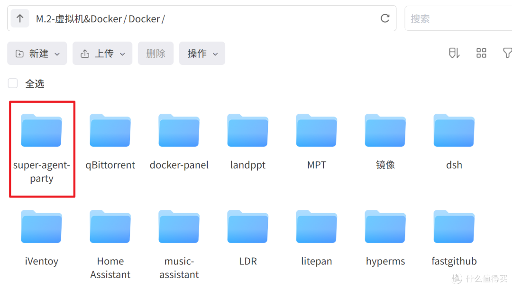Open the Home Assistant folder

point(110,226)
